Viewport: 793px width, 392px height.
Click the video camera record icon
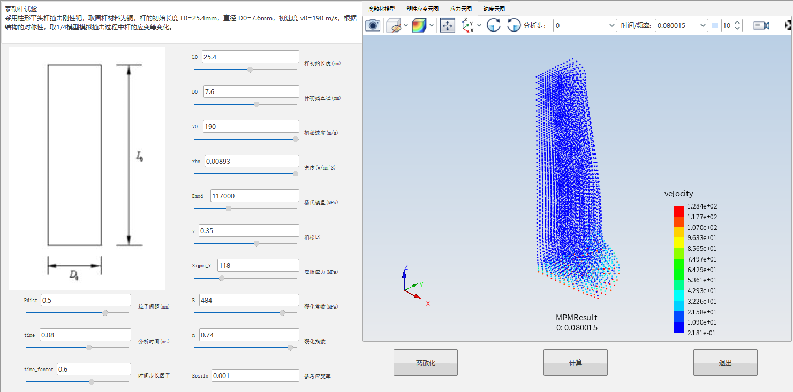761,25
